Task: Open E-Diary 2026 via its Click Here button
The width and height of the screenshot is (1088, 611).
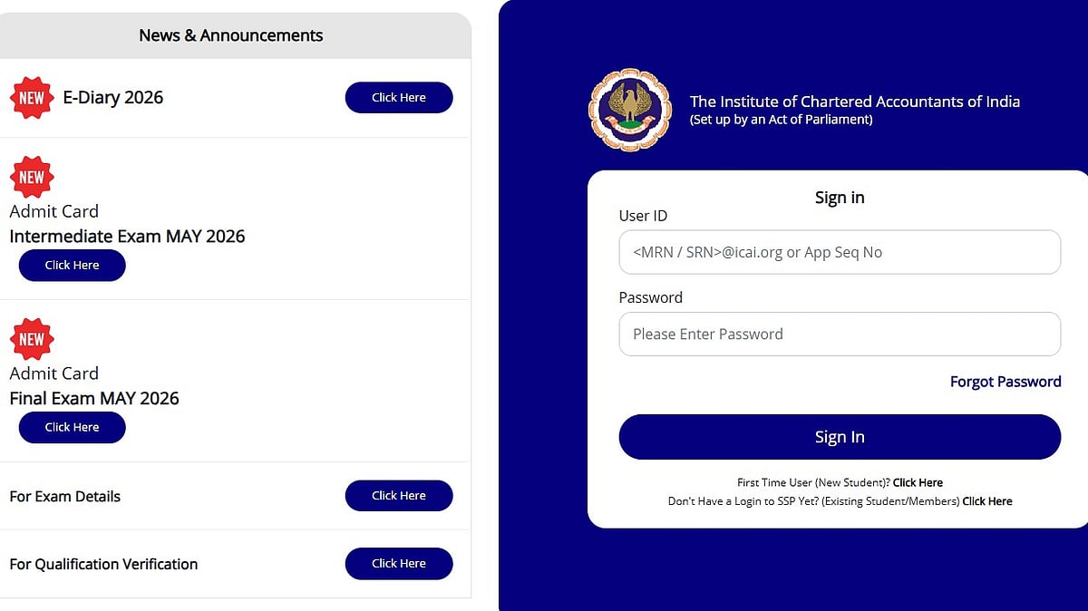Action: click(398, 98)
